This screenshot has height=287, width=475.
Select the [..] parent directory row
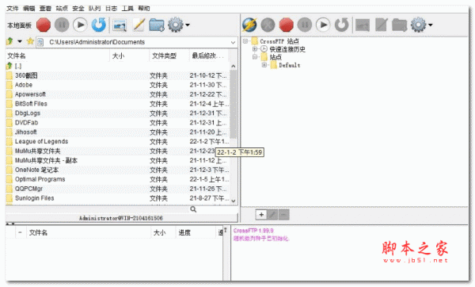(x=117, y=66)
